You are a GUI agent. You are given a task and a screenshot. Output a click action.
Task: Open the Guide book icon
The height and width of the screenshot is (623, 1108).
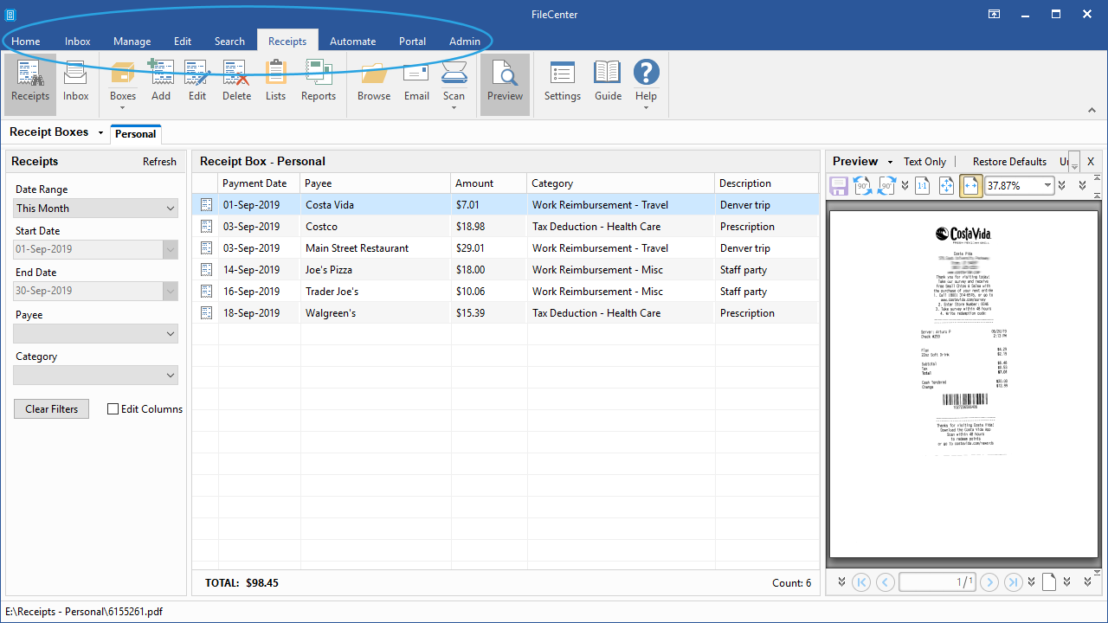pos(608,81)
